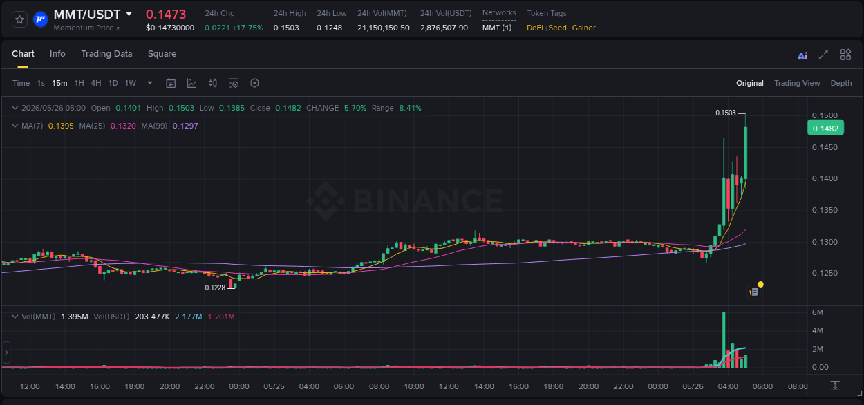864x405 pixels.
Task: Click the CHANGE value 5.70%
Action: point(355,108)
